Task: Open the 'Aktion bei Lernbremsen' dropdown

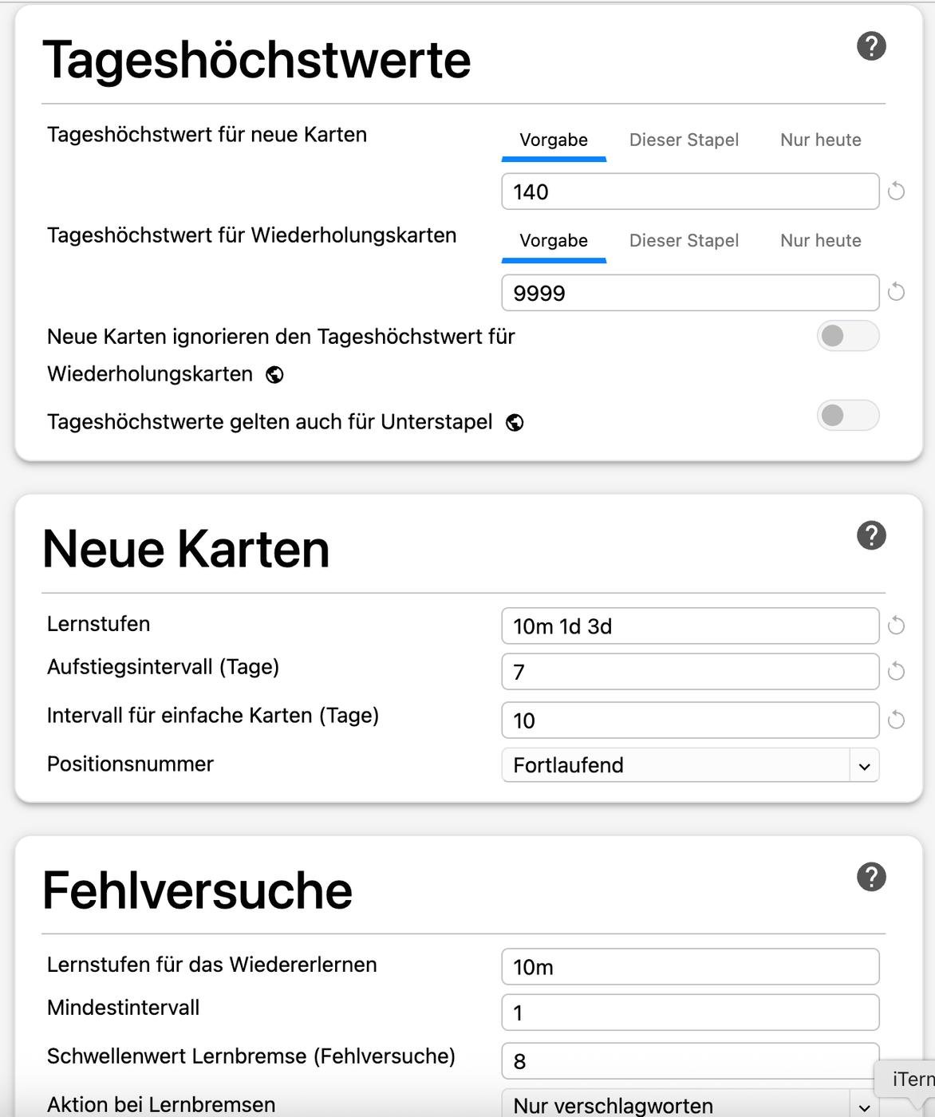Action: [690, 1104]
